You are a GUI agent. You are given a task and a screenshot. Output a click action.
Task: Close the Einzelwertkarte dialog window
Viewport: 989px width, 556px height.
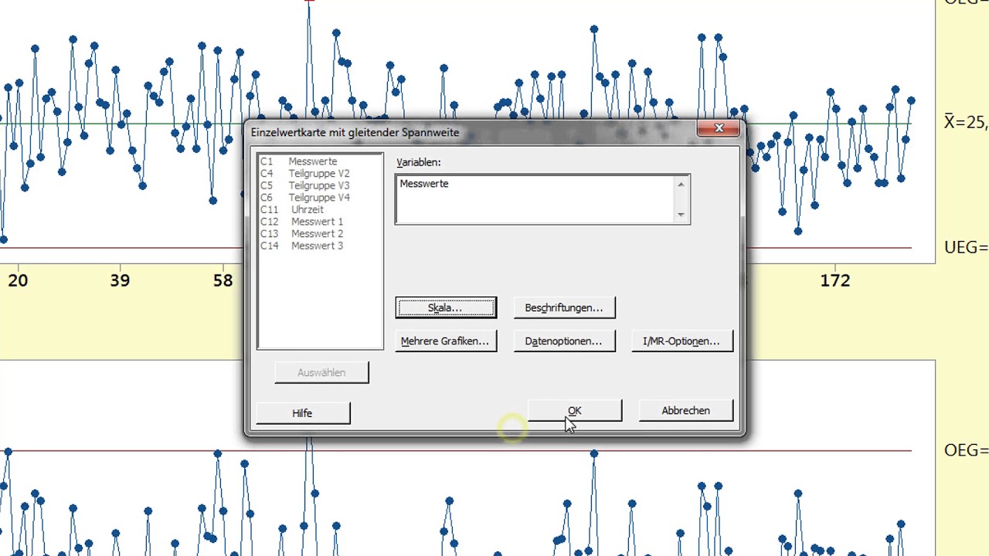pos(719,128)
